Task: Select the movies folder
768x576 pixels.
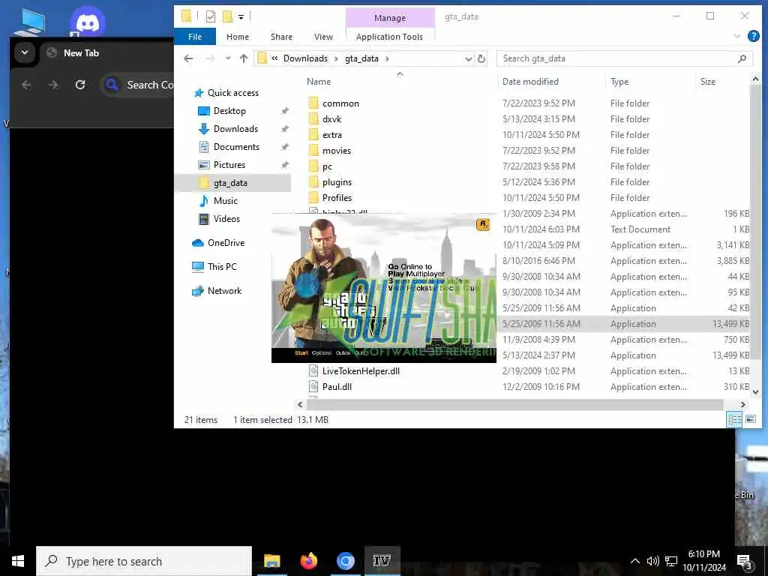Action: (337, 150)
